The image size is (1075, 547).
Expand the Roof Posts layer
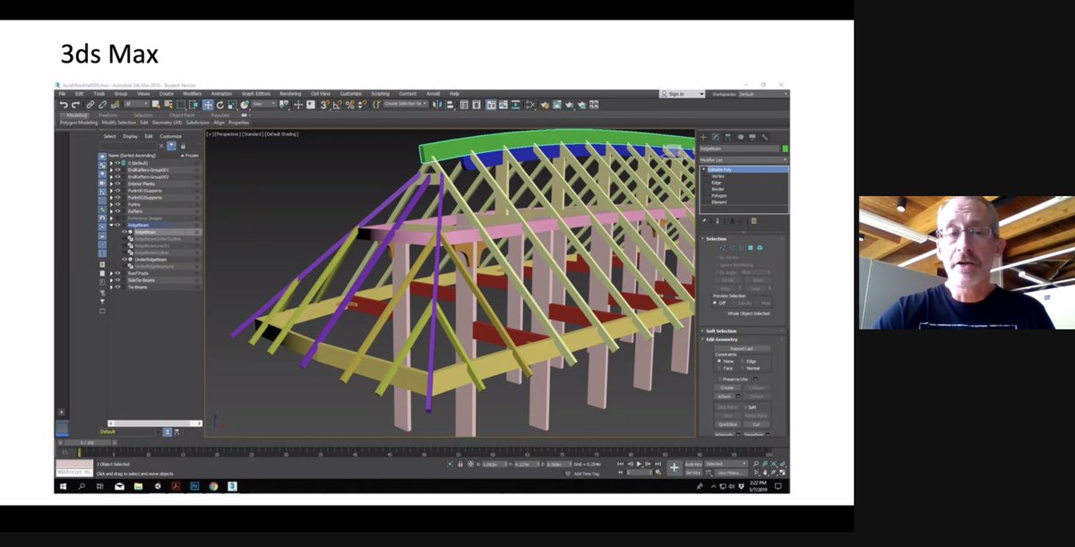point(111,273)
